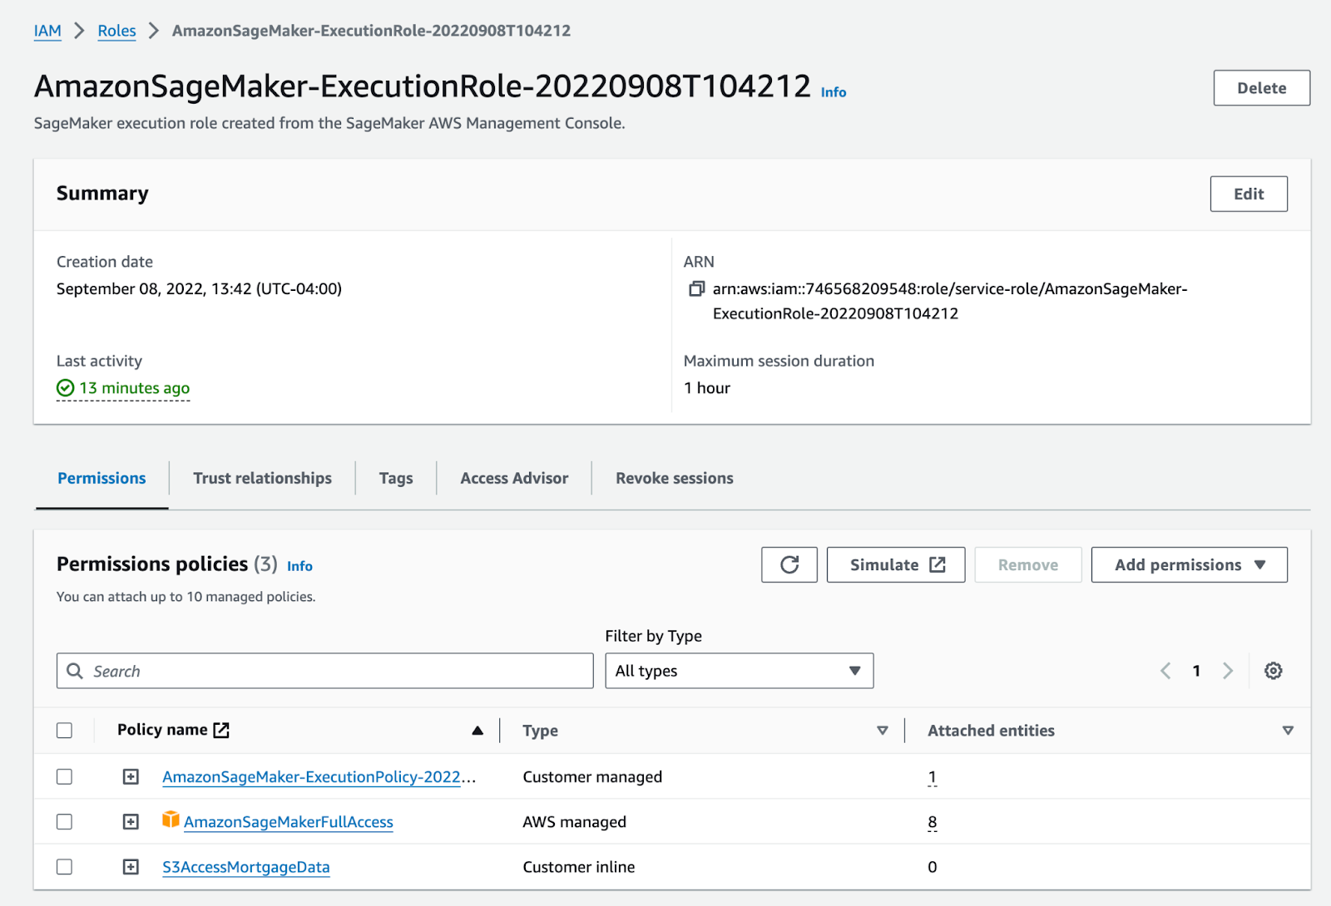Click the AWS managed box icon by AmazonSageMakerFullAccess

[x=171, y=820]
